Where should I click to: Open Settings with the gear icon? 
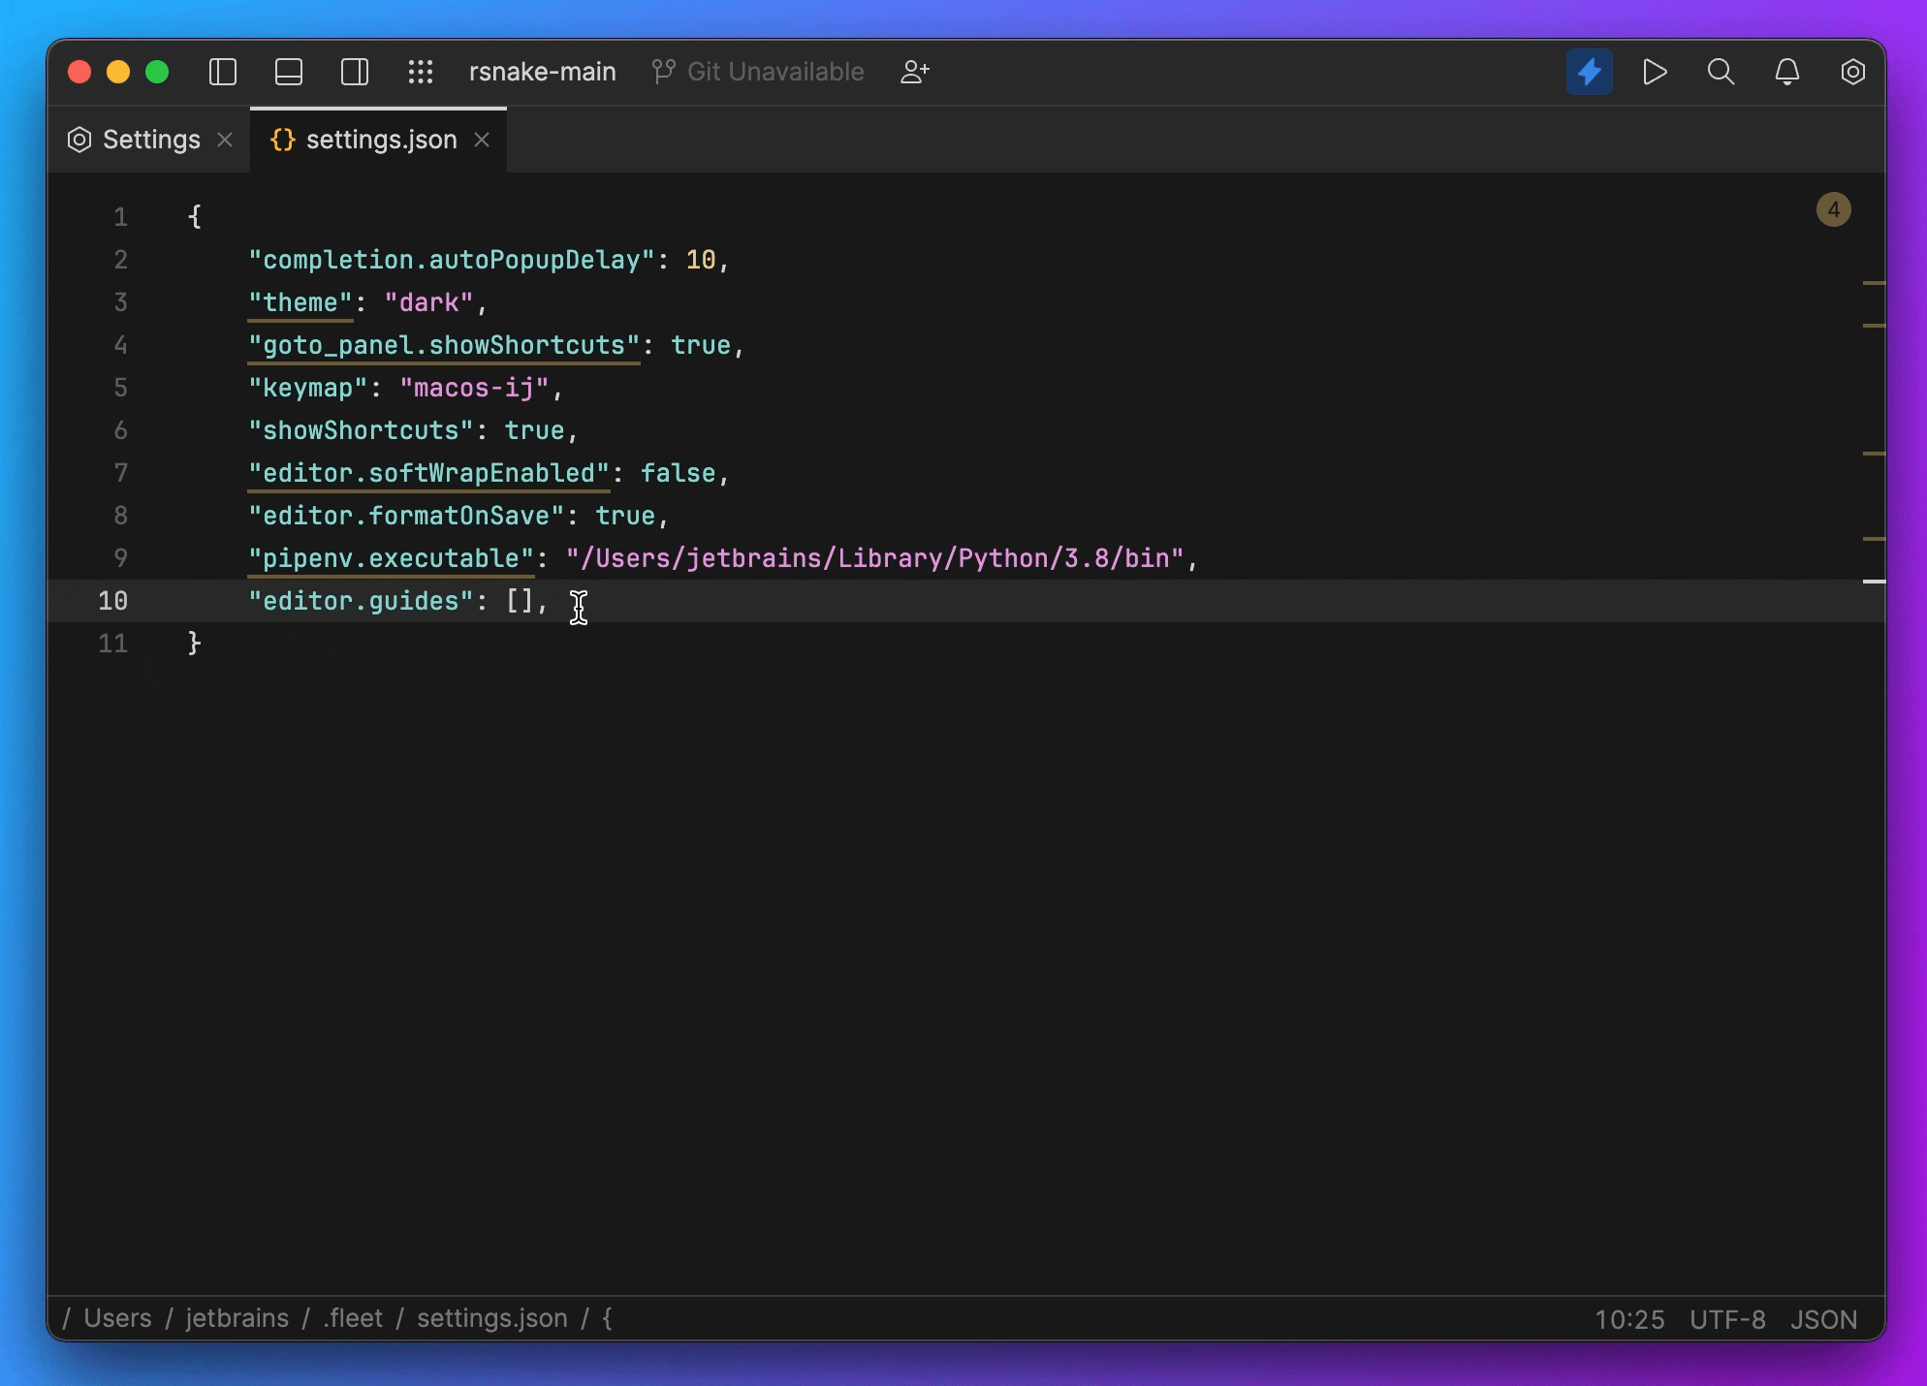[x=1852, y=71]
